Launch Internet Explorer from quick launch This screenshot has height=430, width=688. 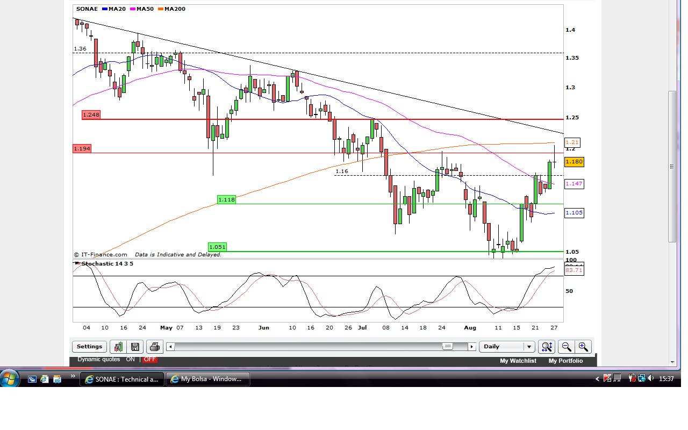45,379
